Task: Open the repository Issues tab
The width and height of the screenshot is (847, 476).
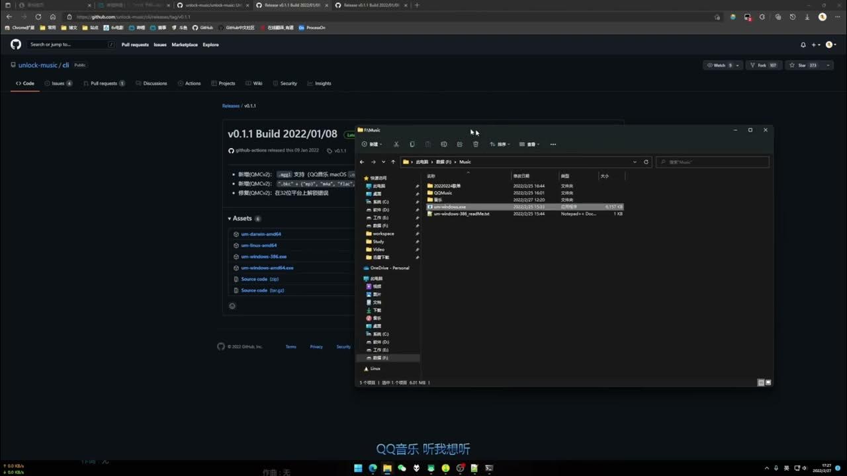Action: pos(58,83)
